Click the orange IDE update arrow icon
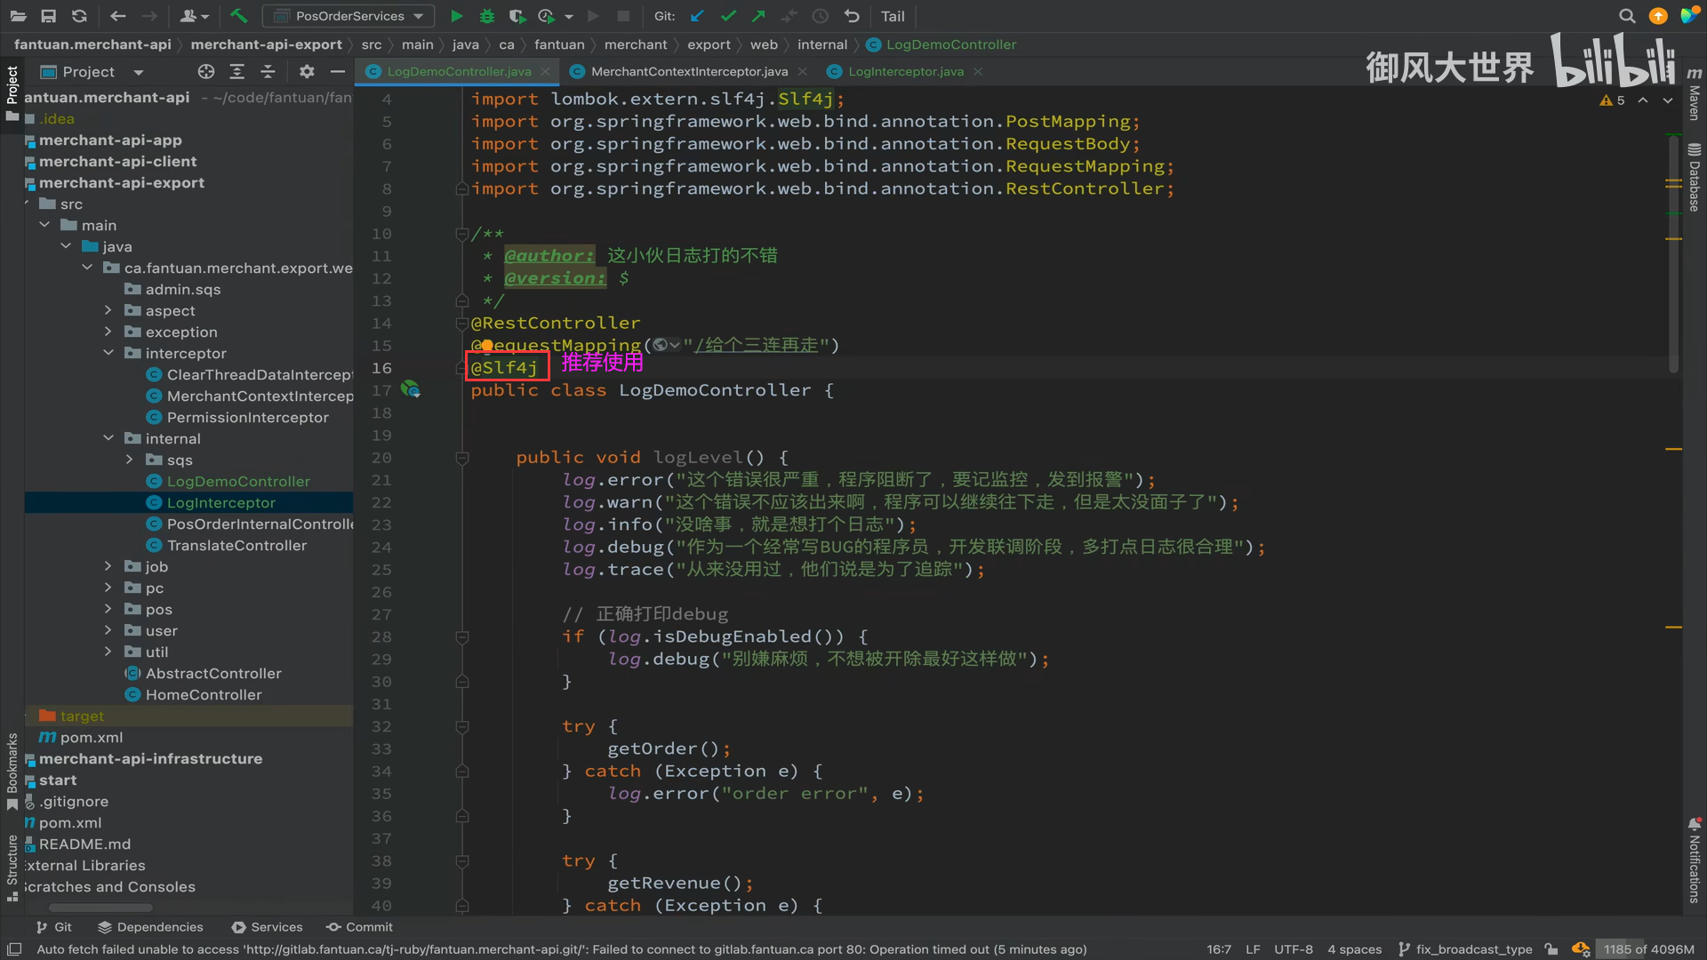 1658,16
